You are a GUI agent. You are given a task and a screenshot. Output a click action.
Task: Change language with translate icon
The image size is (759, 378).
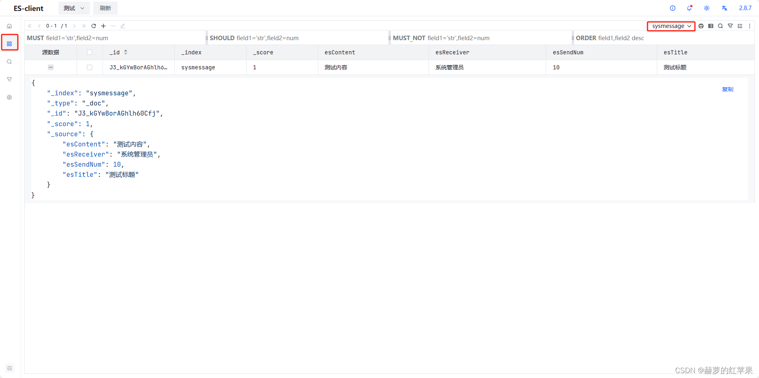[725, 8]
